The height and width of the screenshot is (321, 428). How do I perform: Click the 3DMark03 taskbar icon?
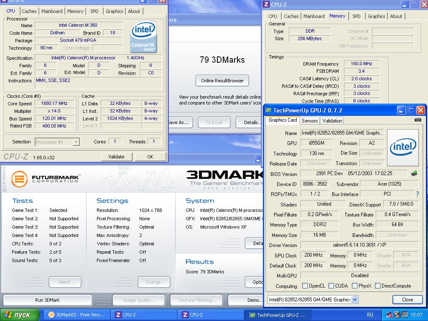click(x=51, y=315)
